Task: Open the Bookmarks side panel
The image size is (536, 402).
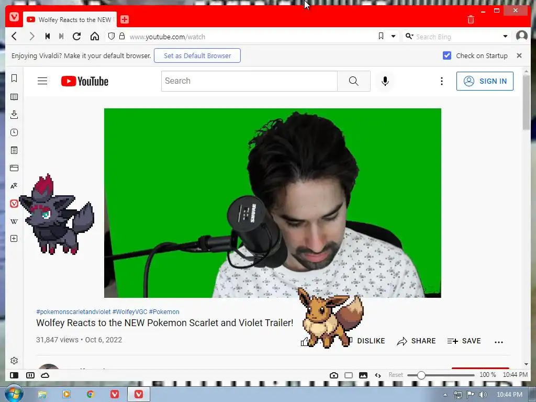Action: point(14,79)
